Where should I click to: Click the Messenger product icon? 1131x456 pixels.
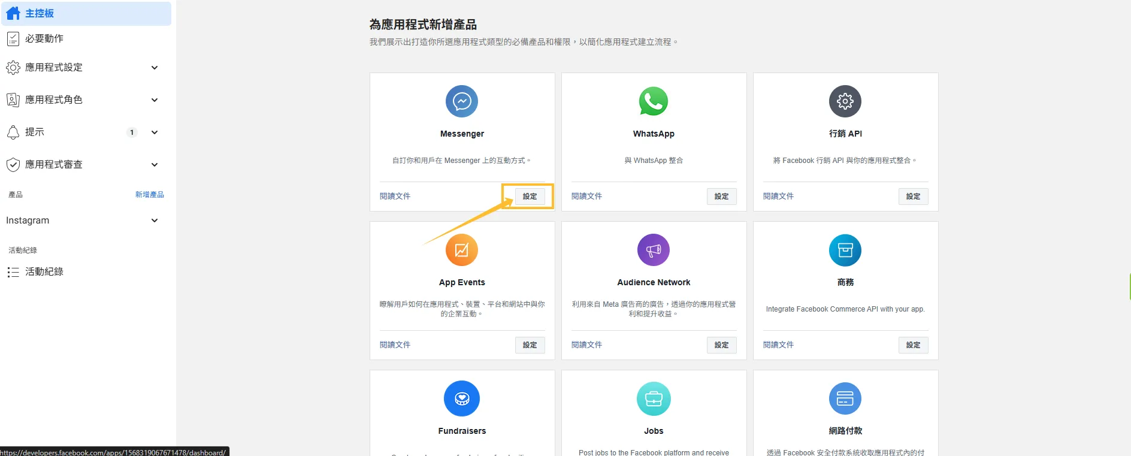(x=462, y=101)
